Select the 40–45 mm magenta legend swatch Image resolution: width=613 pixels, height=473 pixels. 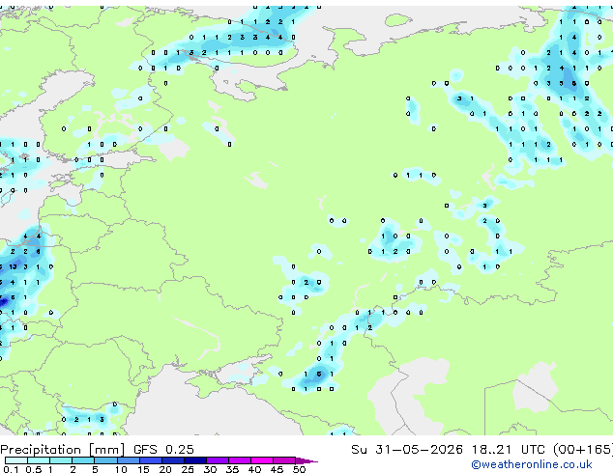tap(262, 460)
